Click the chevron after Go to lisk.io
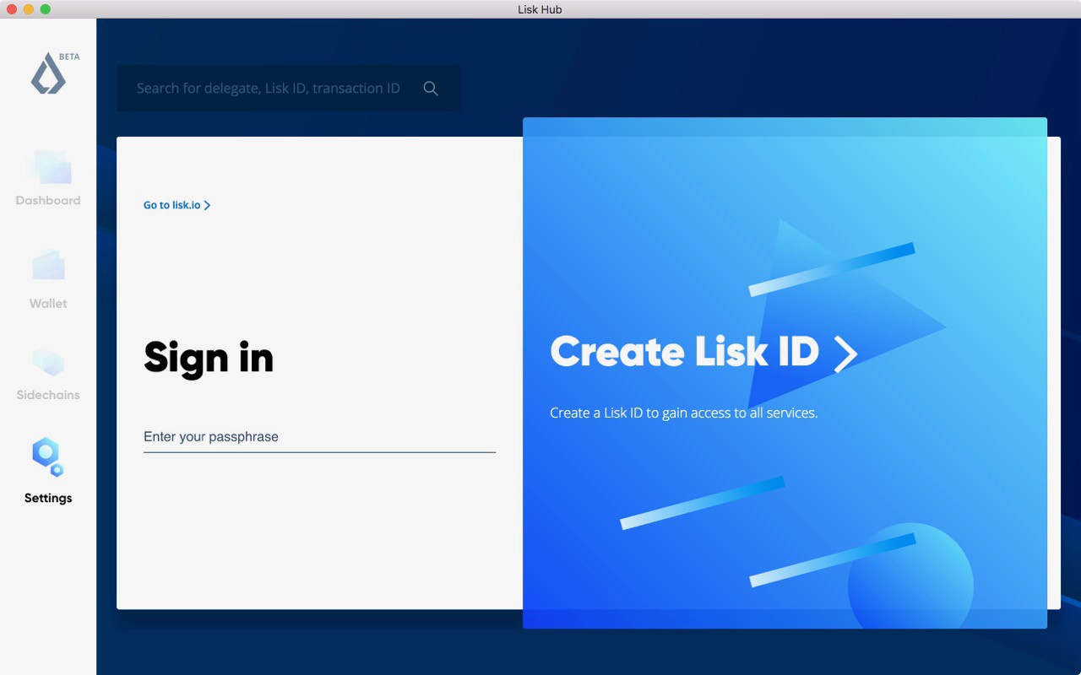1081x675 pixels. [x=208, y=205]
